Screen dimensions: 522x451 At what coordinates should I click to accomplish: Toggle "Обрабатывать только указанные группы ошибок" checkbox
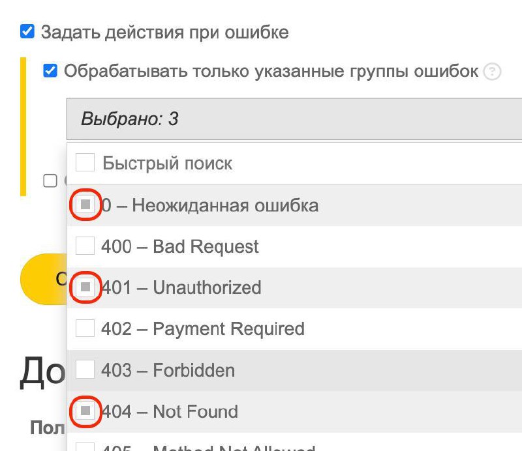[50, 70]
